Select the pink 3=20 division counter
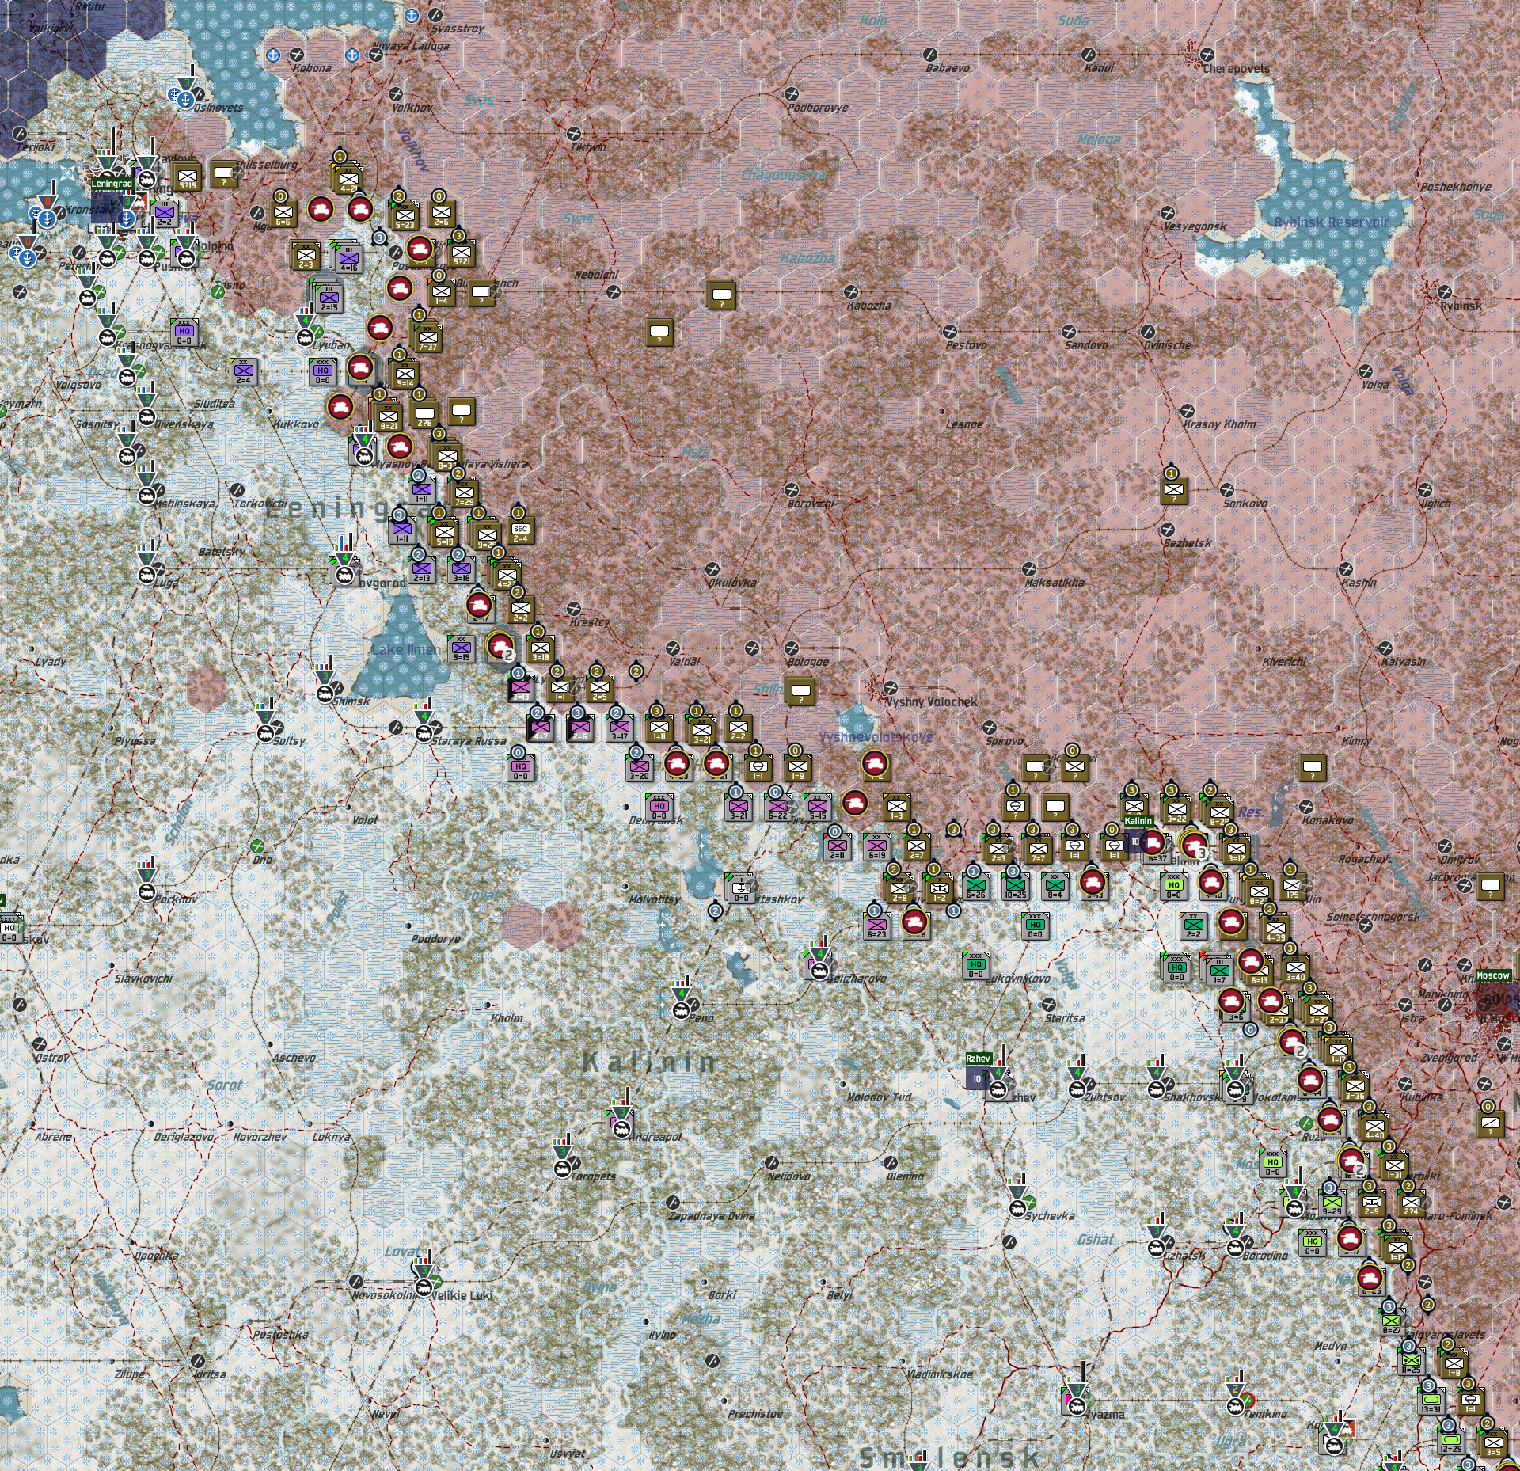 click(x=639, y=769)
